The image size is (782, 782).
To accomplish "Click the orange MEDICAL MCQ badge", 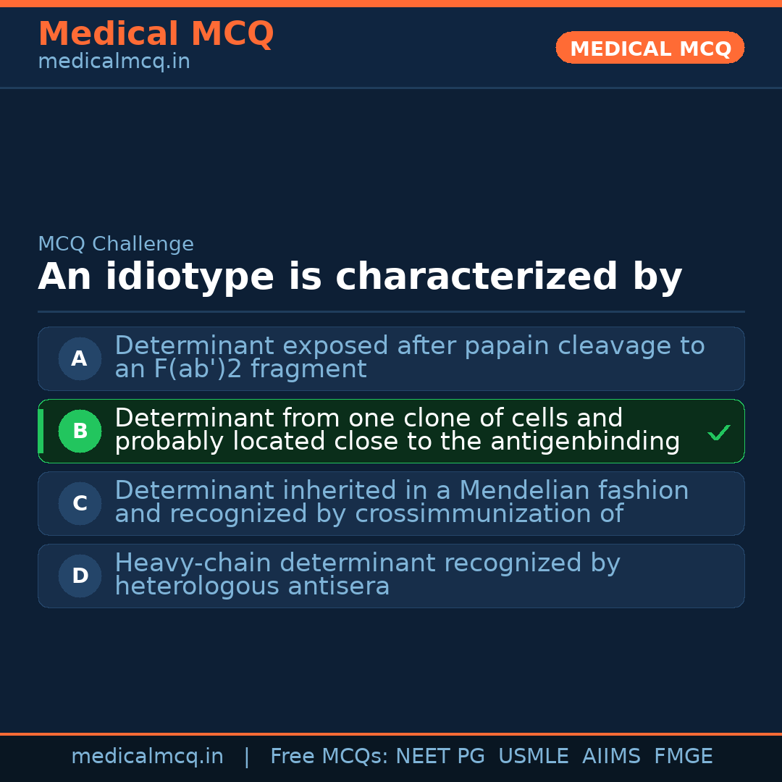I will click(x=649, y=49).
